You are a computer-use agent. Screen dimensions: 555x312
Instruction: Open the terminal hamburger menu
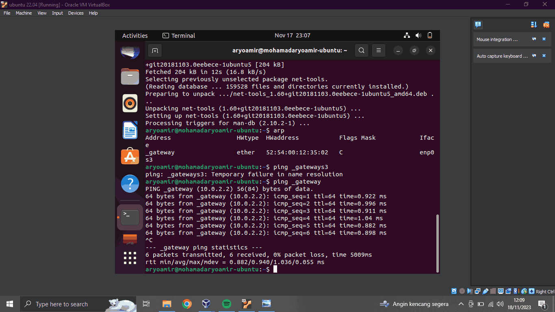(x=378, y=51)
